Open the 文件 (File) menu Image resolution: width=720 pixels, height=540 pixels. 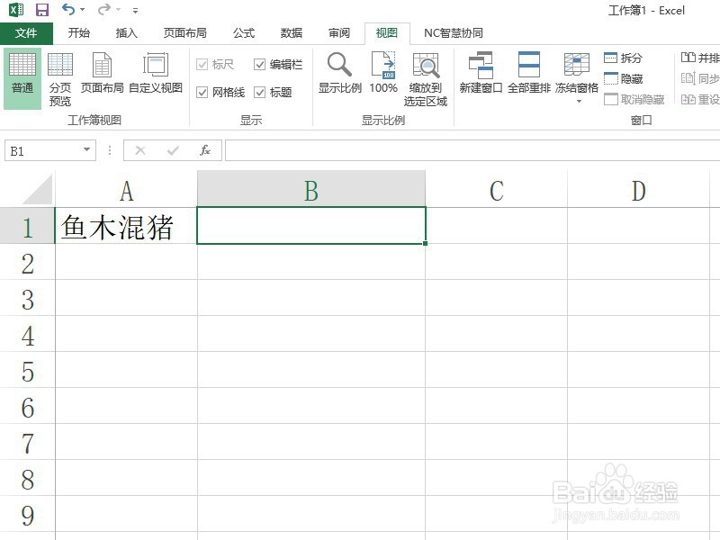coord(27,32)
